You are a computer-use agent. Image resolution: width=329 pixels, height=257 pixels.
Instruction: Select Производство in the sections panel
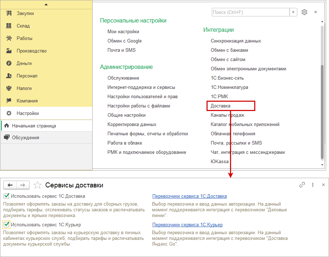click(x=32, y=51)
